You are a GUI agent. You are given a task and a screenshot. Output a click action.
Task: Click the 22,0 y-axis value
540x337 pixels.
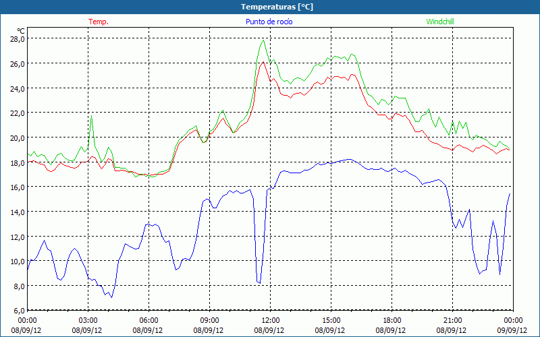[x=18, y=113]
